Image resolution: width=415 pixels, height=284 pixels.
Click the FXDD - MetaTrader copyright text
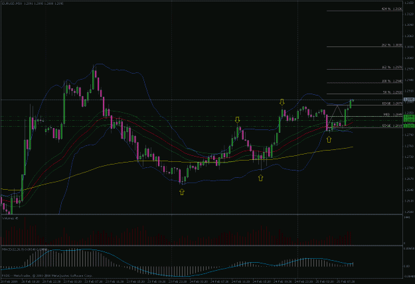(47, 275)
